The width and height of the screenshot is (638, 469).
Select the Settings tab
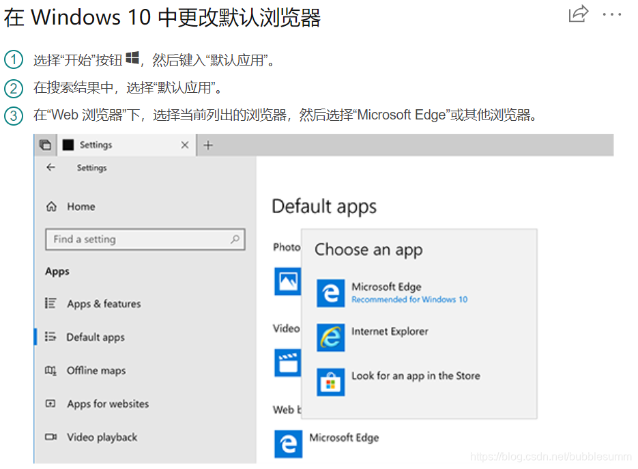tap(126, 145)
